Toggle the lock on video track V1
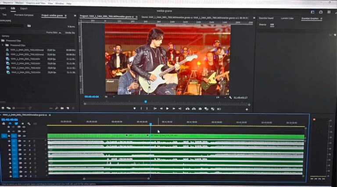337x187 pixels. (x=9, y=136)
